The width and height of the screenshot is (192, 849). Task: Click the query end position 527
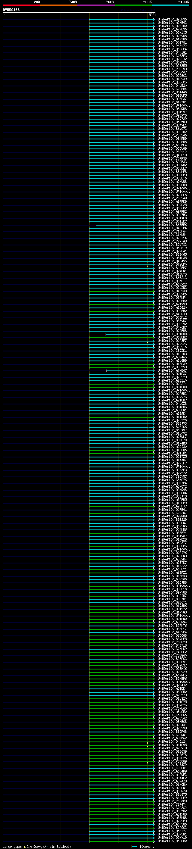coord(151,15)
